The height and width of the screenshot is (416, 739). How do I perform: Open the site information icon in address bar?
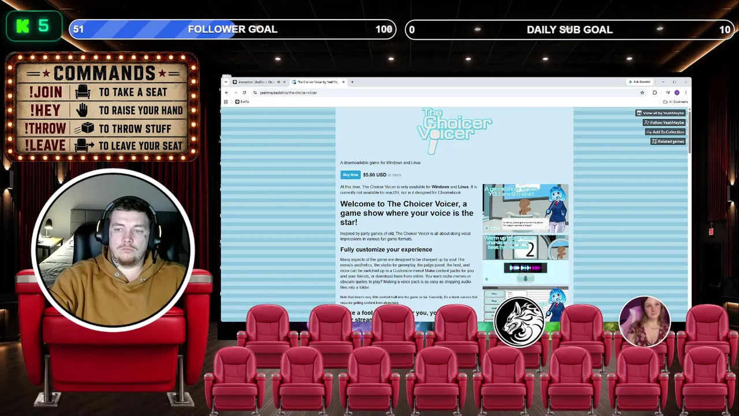click(255, 92)
